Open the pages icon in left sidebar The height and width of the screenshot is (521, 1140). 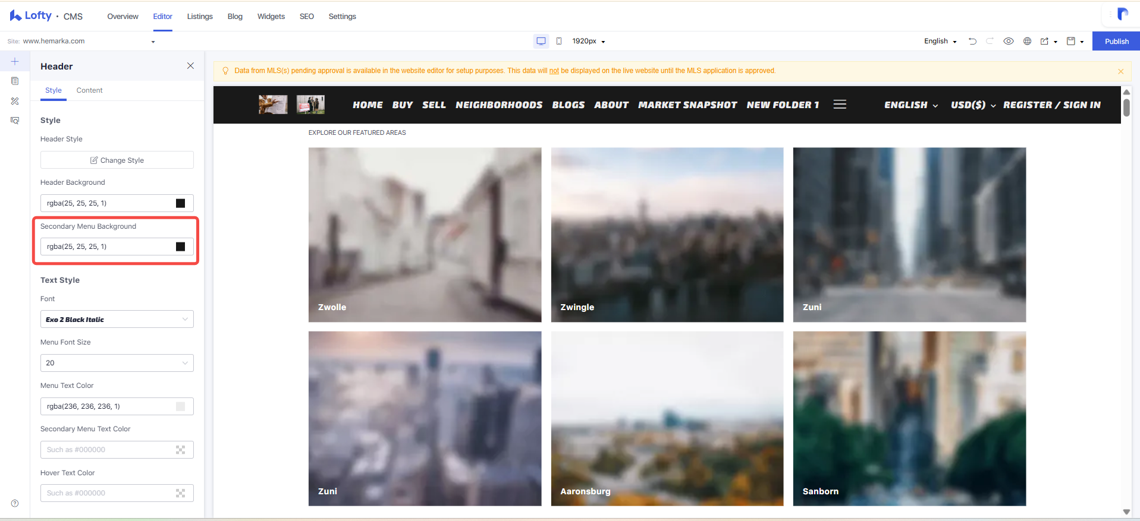coord(15,81)
